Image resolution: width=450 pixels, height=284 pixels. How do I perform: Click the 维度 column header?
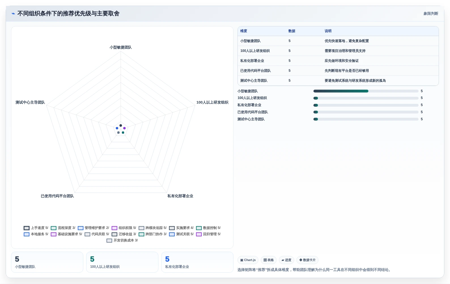(244, 31)
